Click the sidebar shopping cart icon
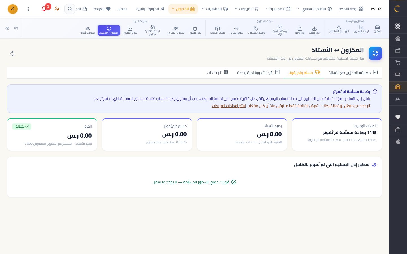Image resolution: width=407 pixels, height=254 pixels. (x=398, y=63)
